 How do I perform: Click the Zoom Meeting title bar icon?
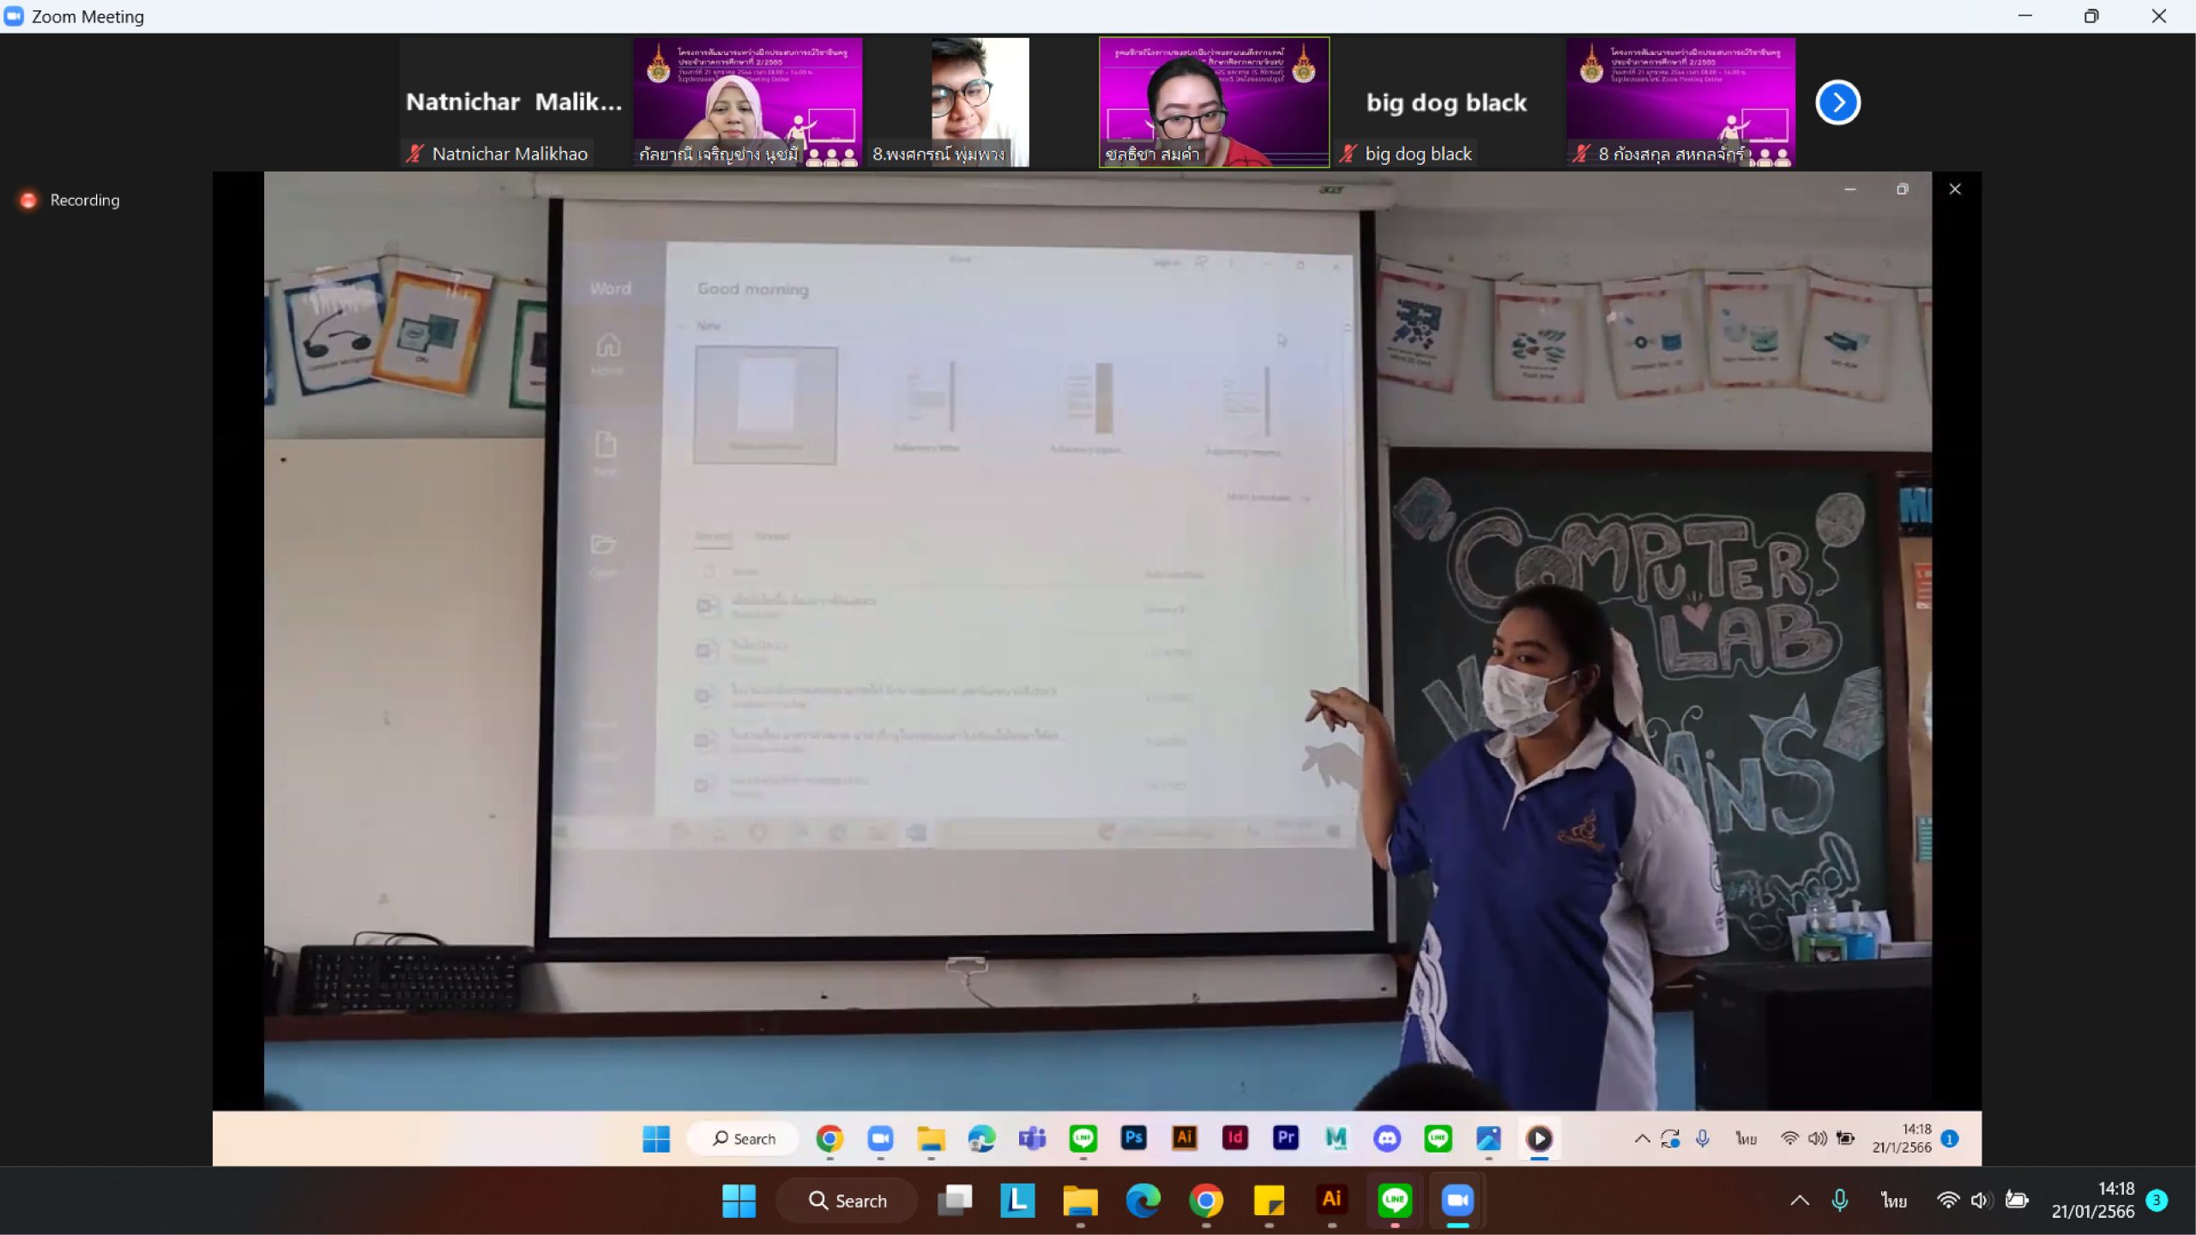click(x=14, y=16)
